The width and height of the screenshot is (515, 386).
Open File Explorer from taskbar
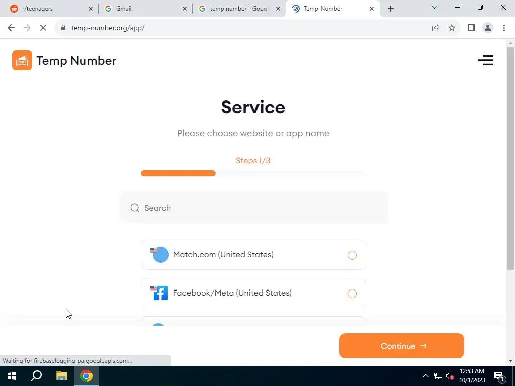coord(61,376)
